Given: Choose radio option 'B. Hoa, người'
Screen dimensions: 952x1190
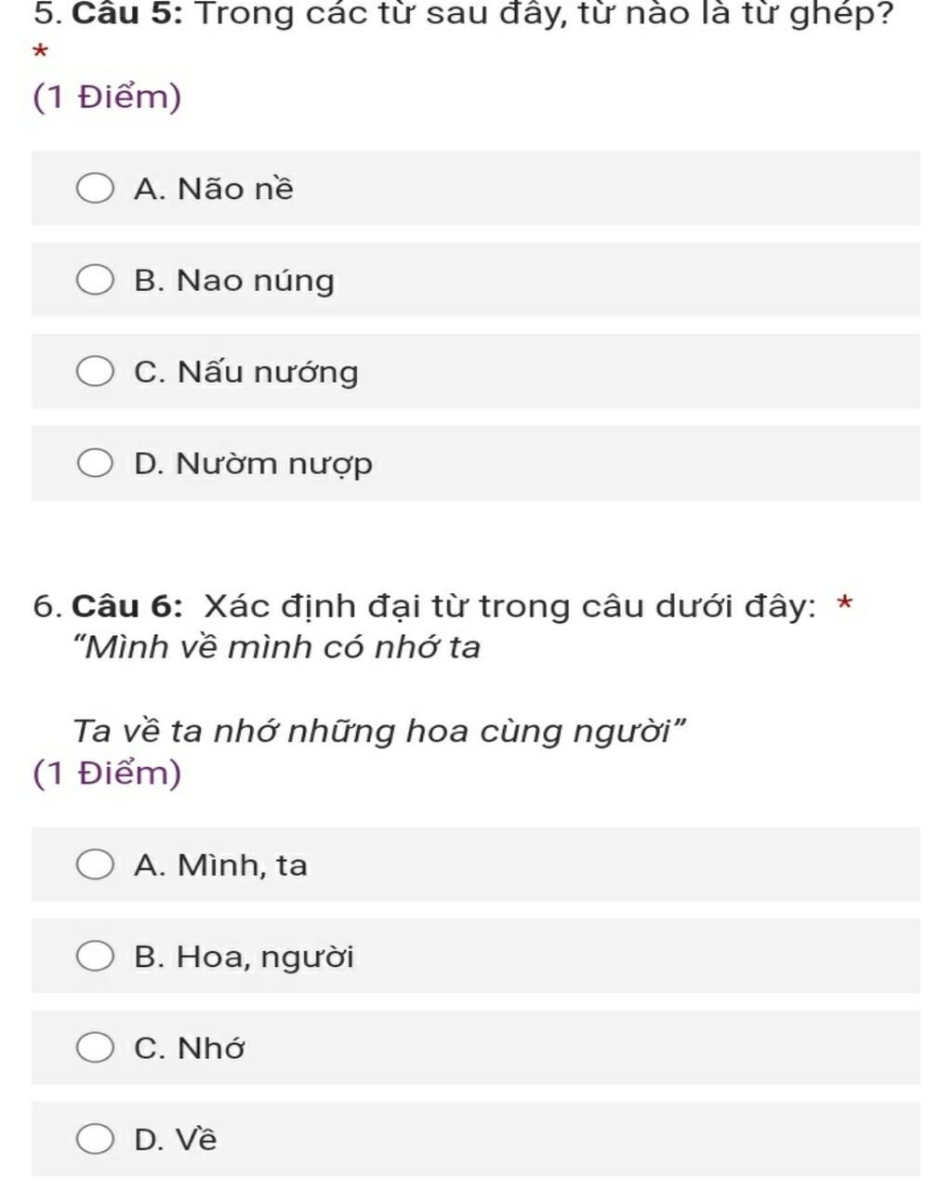Looking at the screenshot, I should click(x=95, y=956).
